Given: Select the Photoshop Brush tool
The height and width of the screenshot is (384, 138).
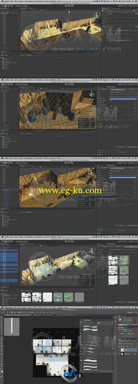Looking at the screenshot, I should point(1,336).
